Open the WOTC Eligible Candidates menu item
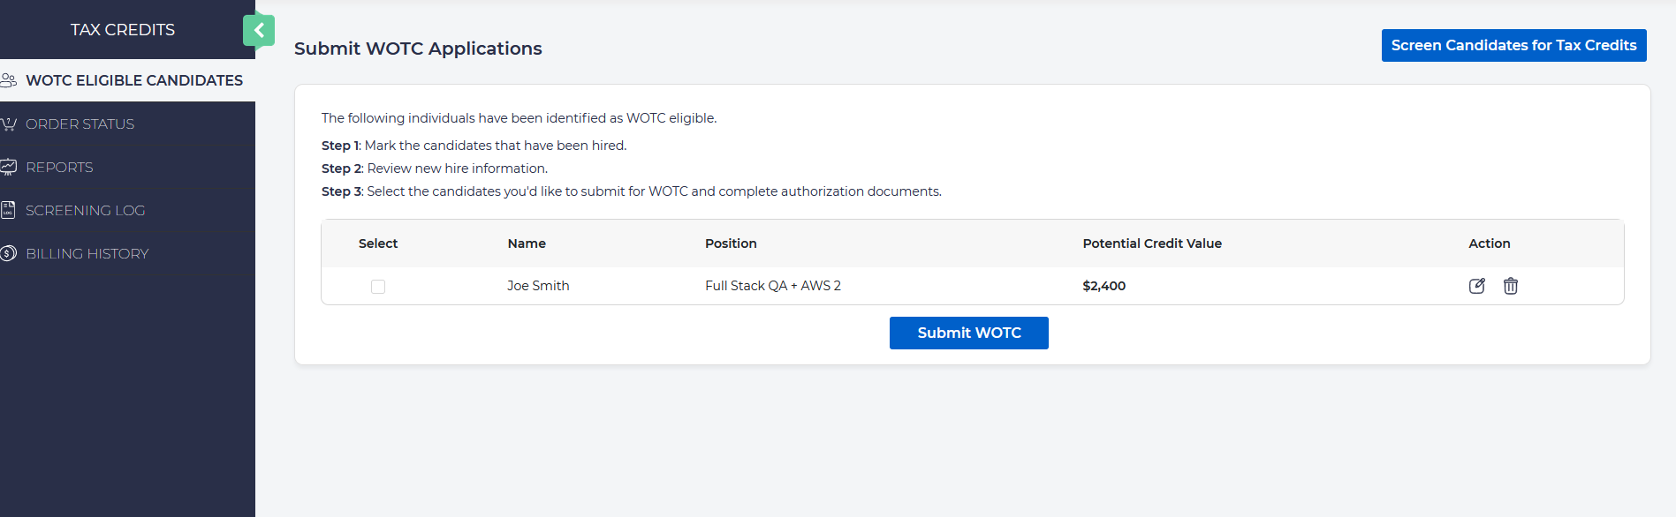Image resolution: width=1676 pixels, height=517 pixels. coord(134,80)
